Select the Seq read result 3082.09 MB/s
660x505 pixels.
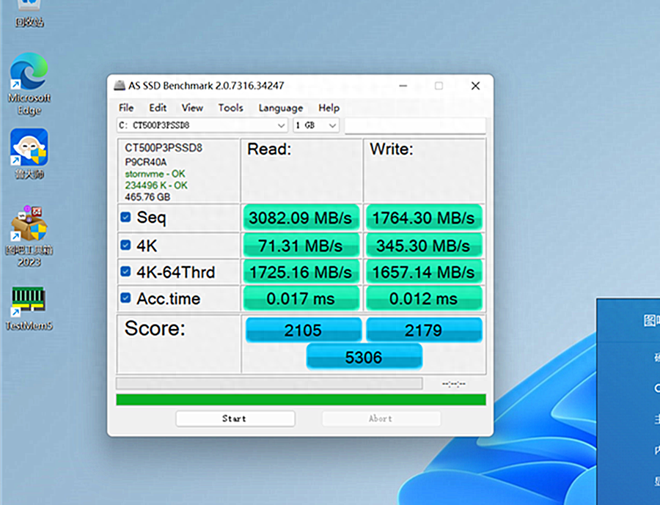pyautogui.click(x=301, y=218)
